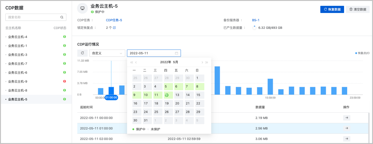373x144 pixels.
Task: Open the external link icon next to 锁定恢复点
Action: (x=114, y=28)
